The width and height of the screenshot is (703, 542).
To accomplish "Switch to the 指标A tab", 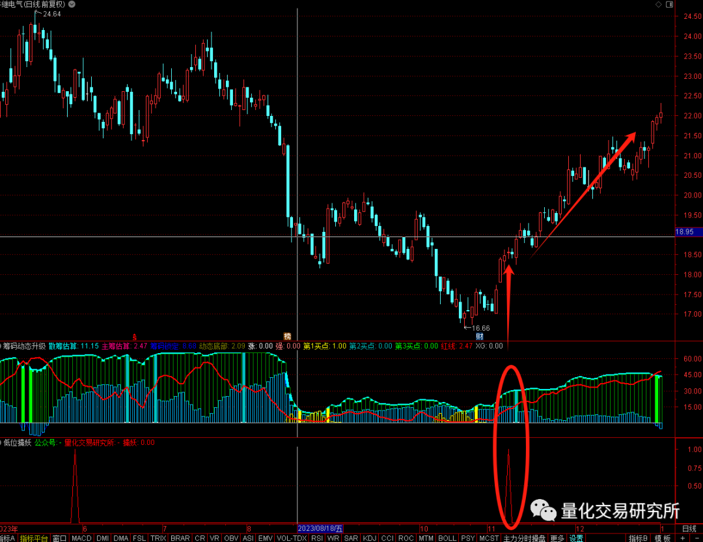I will (7, 538).
